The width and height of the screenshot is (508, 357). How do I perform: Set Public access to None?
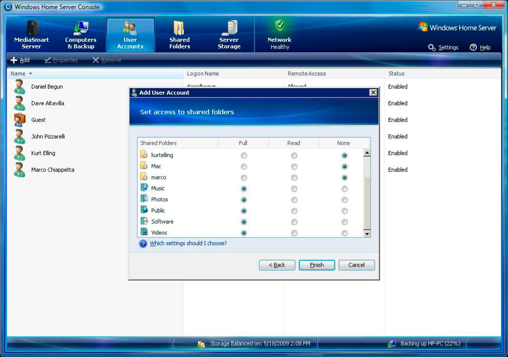point(345,211)
